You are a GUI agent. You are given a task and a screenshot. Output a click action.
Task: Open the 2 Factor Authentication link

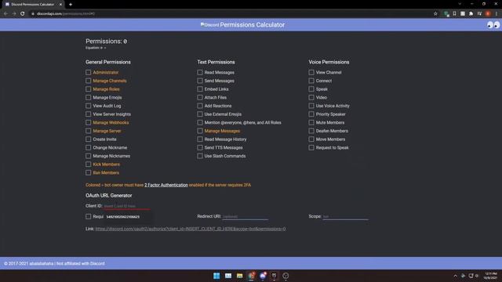166,185
